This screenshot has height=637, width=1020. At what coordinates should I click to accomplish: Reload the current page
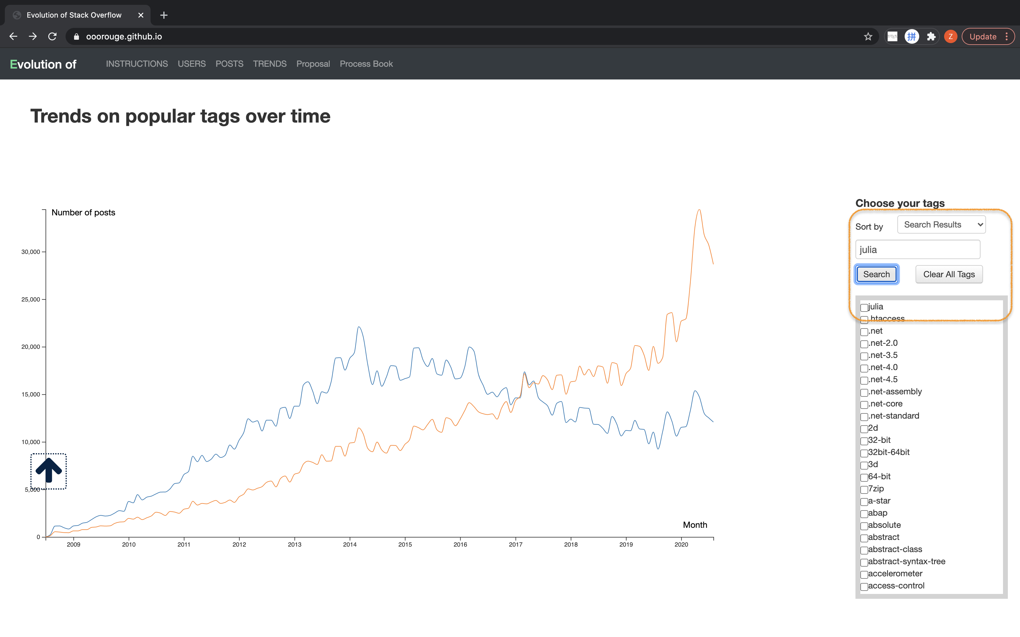click(x=52, y=37)
